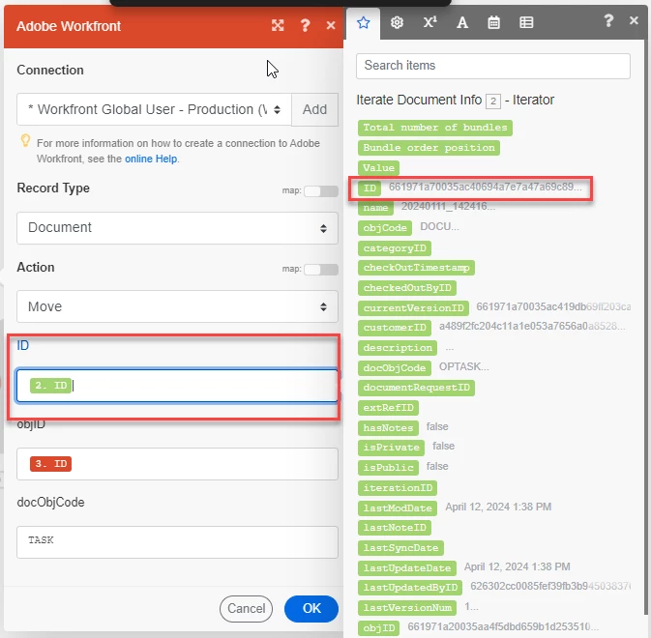
Task: Insert the green 'ID' variable pill in the list
Action: [370, 188]
